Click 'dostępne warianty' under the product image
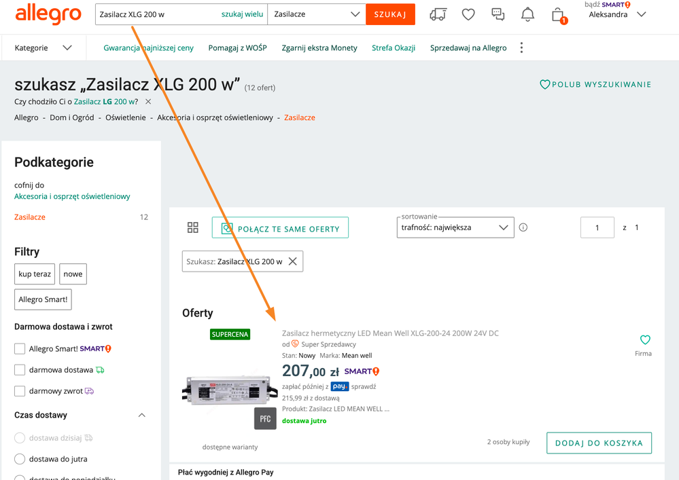The image size is (679, 480). pyautogui.click(x=230, y=447)
